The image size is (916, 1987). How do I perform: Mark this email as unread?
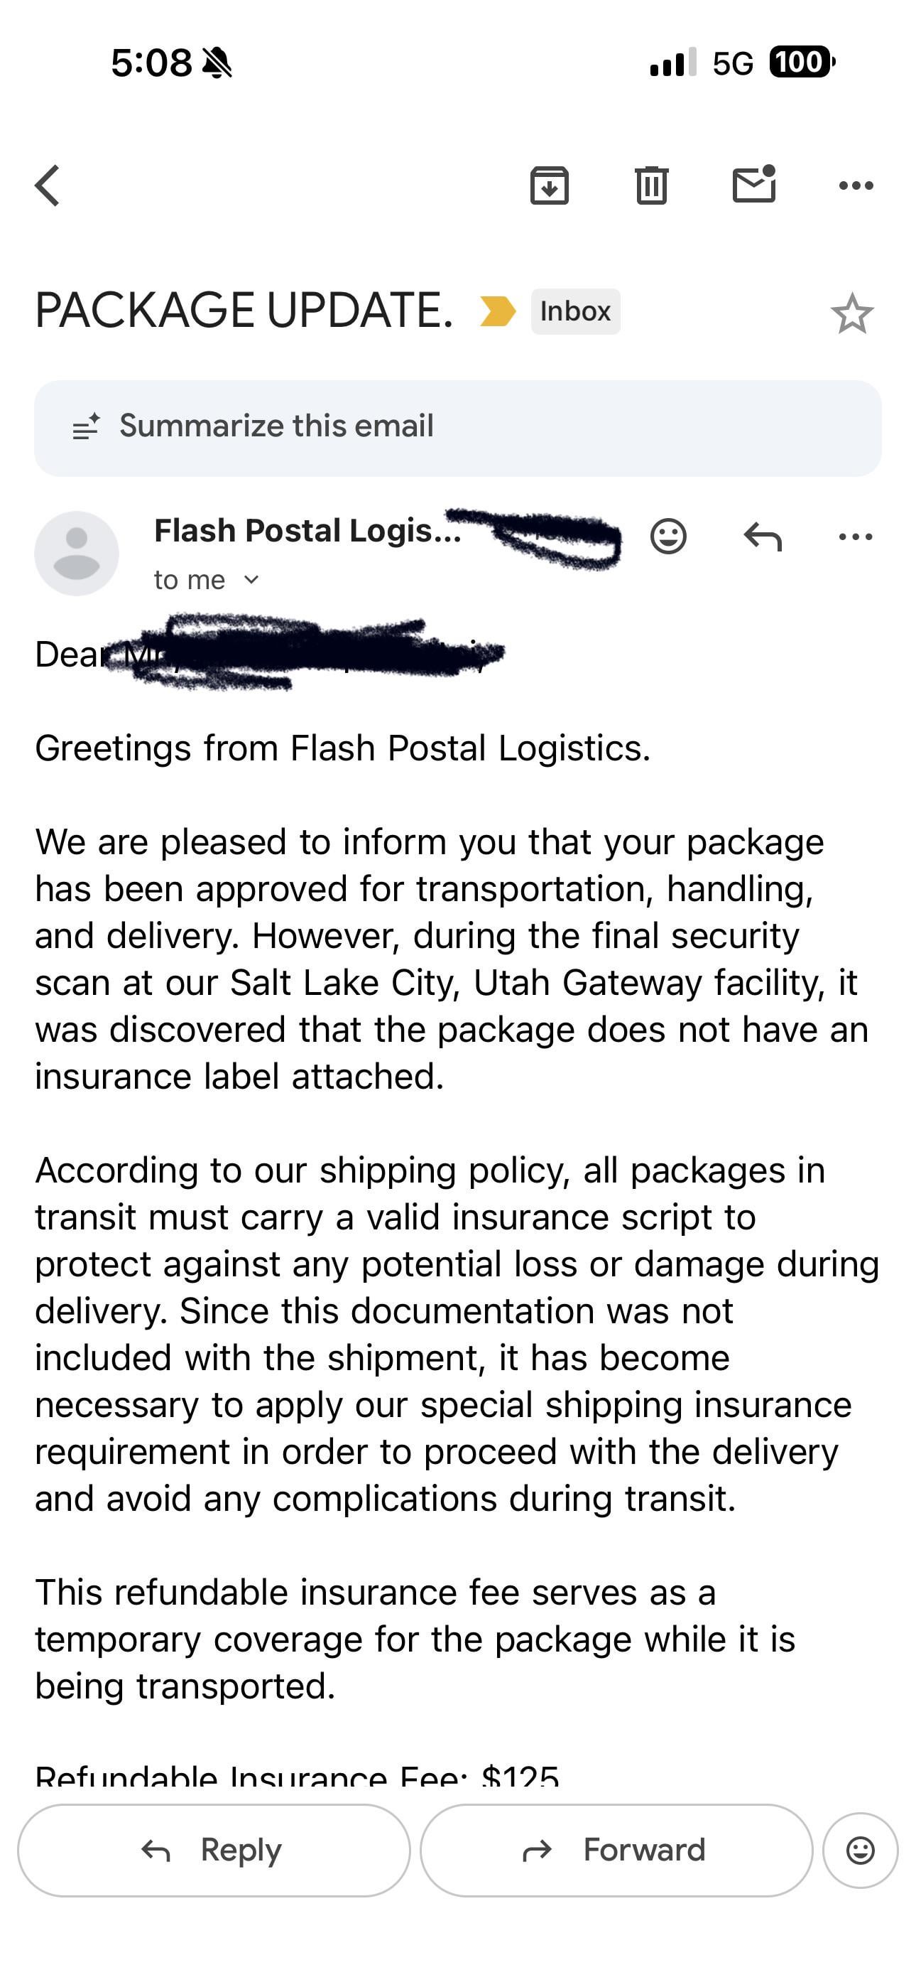(753, 185)
